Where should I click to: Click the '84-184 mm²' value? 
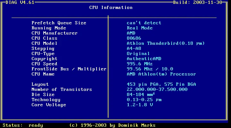point(141,94)
